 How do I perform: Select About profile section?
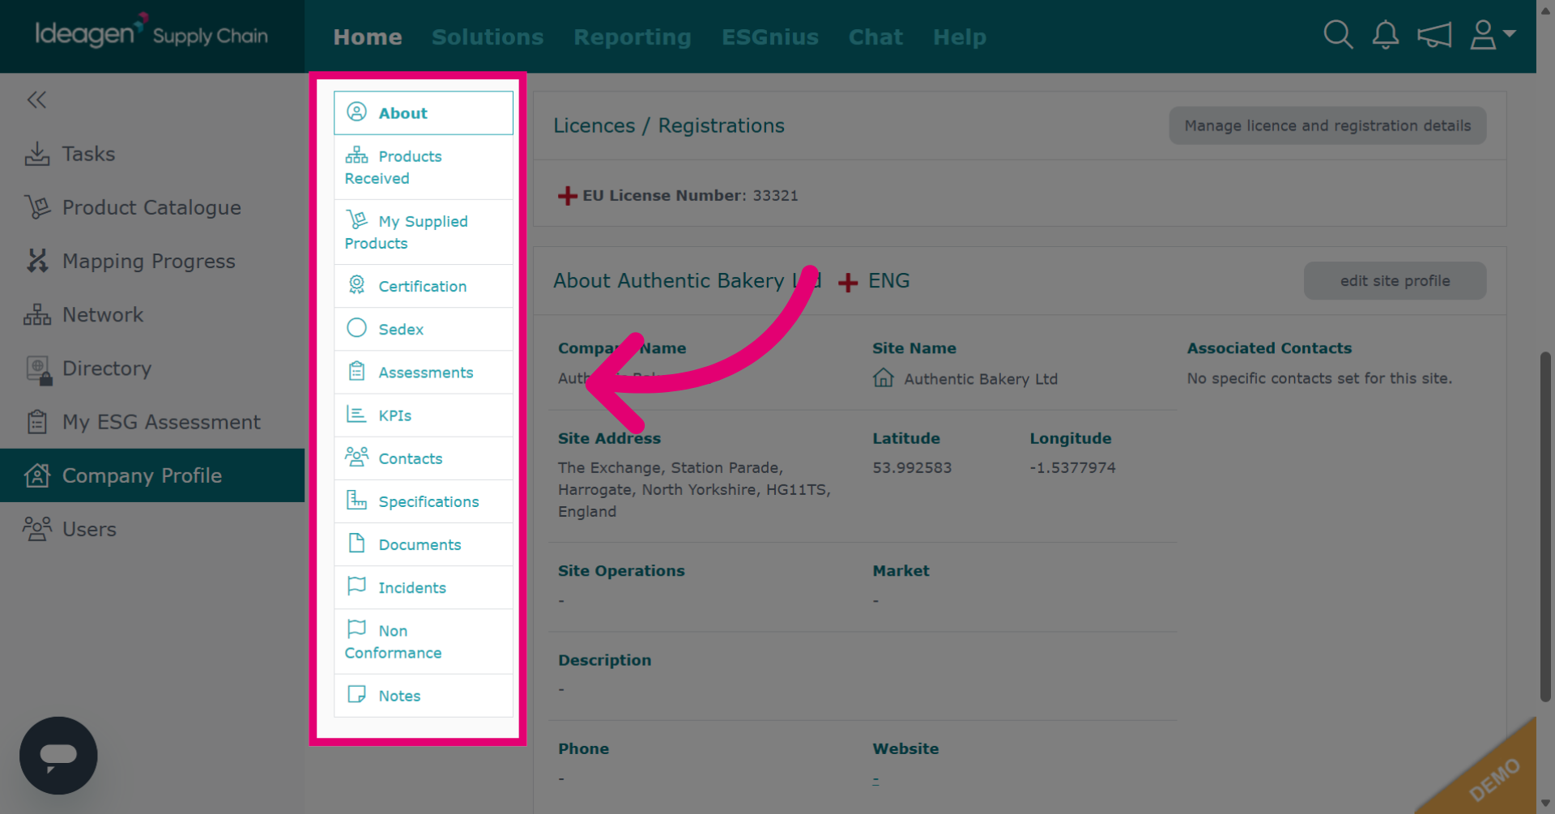click(424, 113)
